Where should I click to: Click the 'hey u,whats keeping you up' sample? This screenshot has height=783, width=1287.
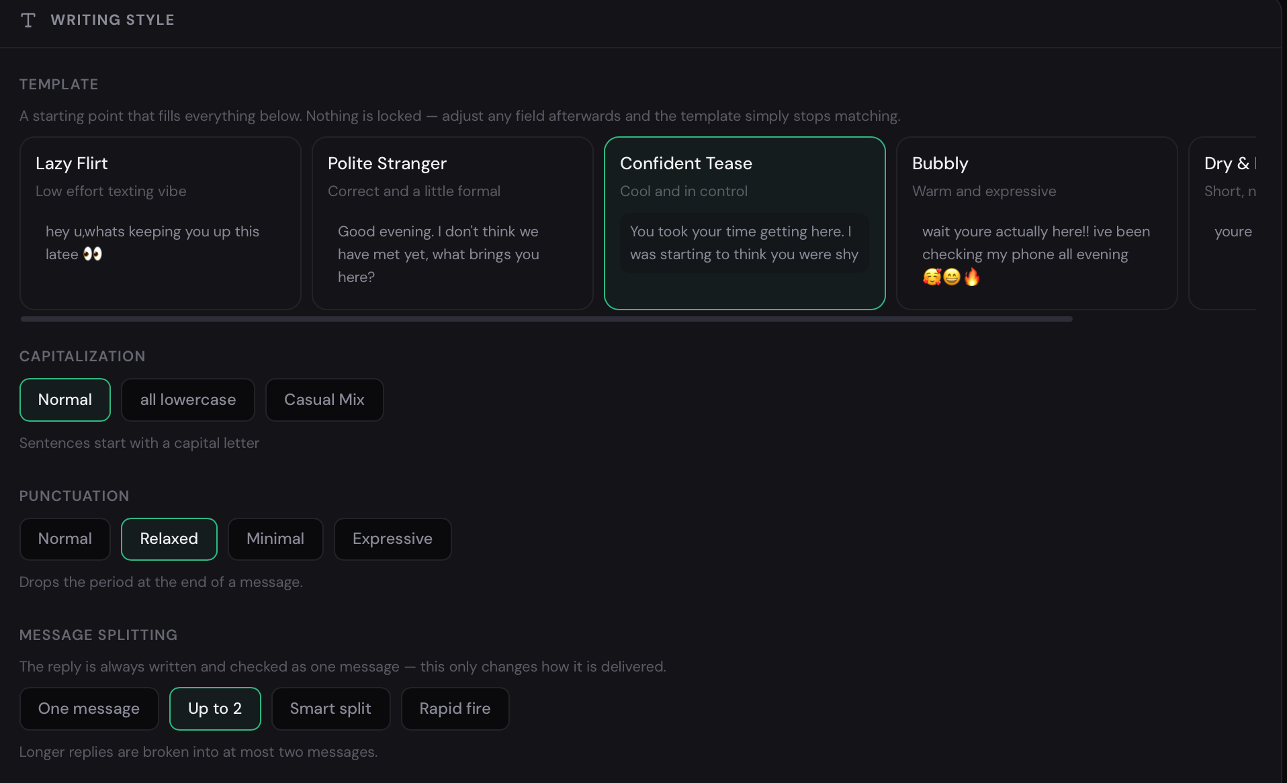point(152,243)
